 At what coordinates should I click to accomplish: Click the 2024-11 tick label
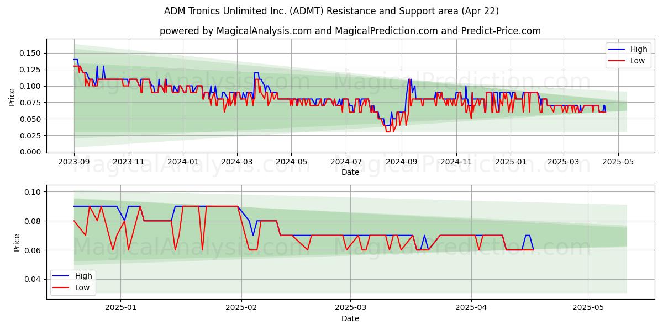[456, 162]
